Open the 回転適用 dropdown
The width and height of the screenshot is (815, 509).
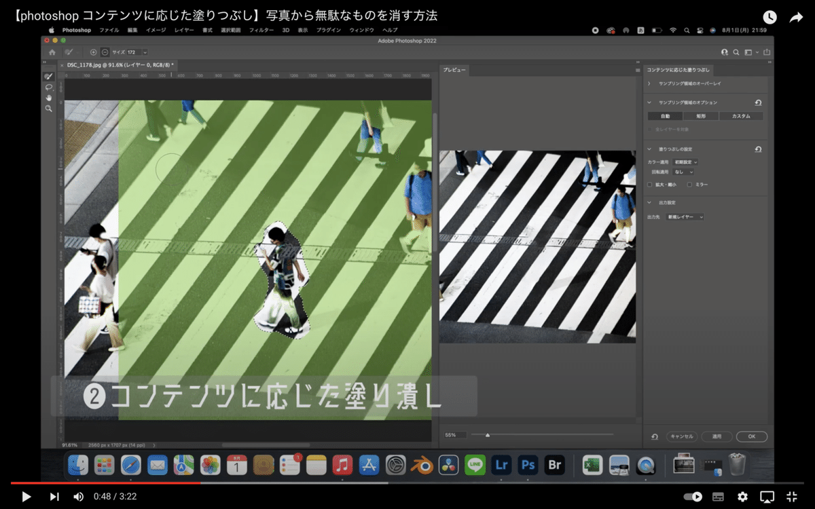pos(683,172)
